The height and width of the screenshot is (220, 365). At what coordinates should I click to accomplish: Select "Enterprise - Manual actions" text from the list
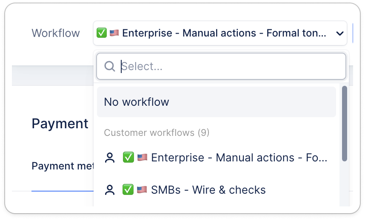(x=239, y=158)
